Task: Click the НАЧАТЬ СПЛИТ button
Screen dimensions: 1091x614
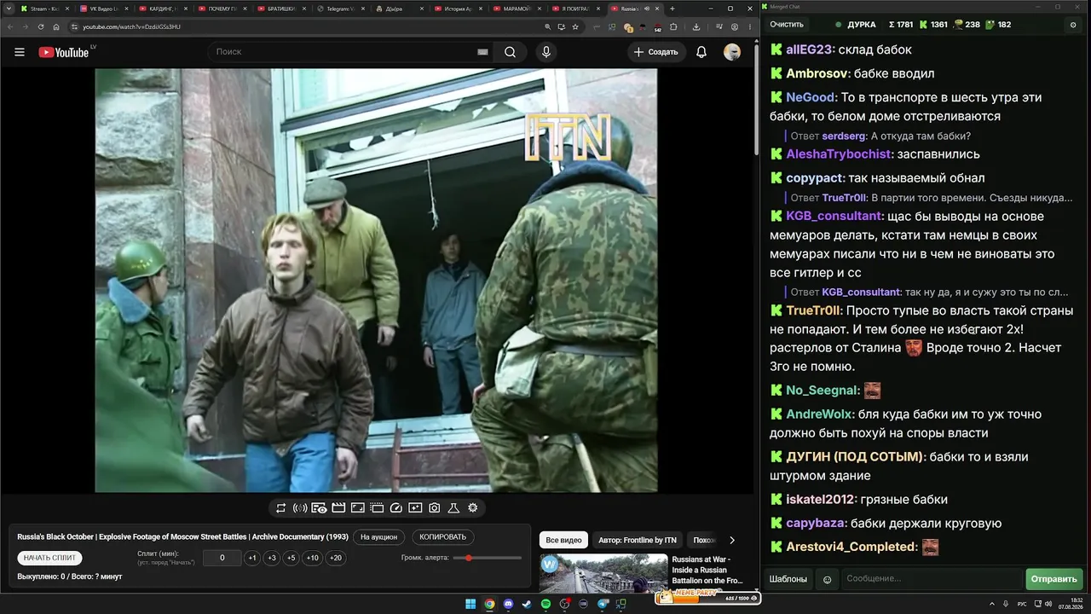Action: point(49,558)
